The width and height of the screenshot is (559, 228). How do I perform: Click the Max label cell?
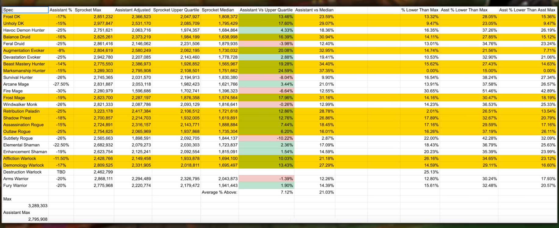(x=25, y=199)
